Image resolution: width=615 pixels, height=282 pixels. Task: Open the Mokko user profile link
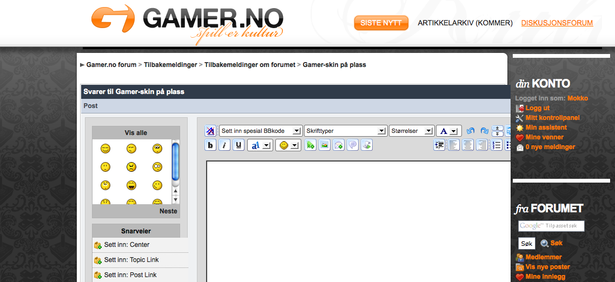coord(577,98)
